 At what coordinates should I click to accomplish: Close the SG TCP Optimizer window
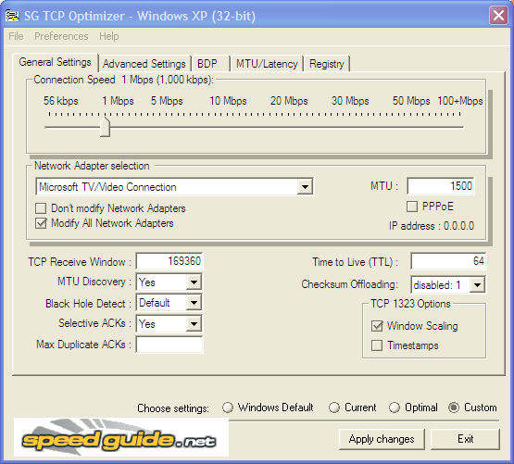498,16
